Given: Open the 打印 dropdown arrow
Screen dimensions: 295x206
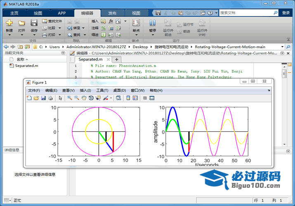Looking at the screenshot, I should 60,35.
